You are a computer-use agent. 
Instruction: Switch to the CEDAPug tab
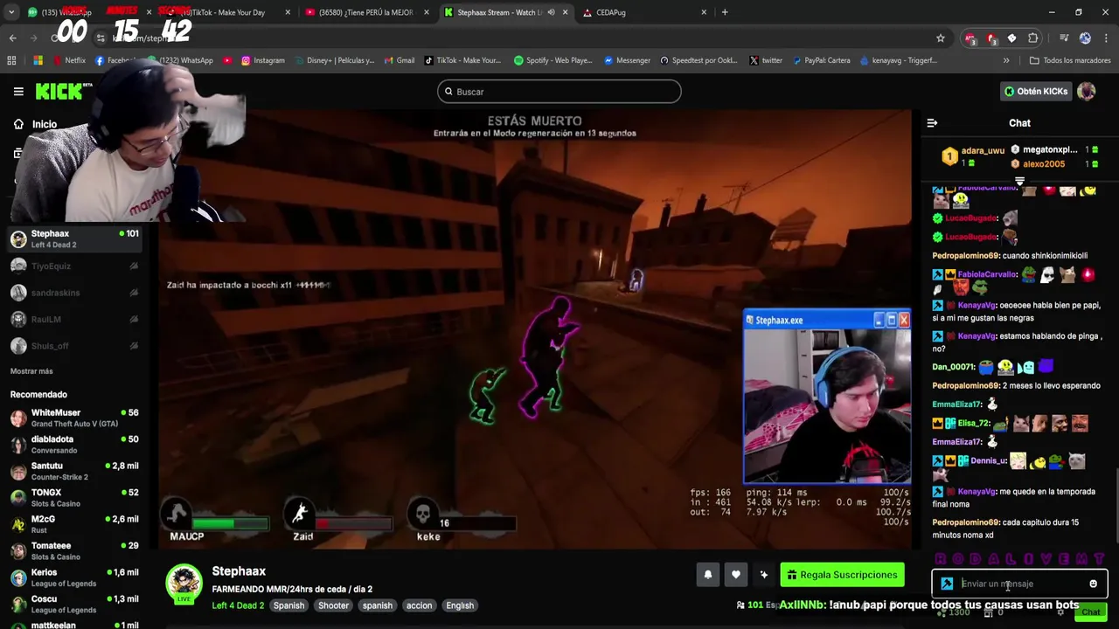click(644, 12)
